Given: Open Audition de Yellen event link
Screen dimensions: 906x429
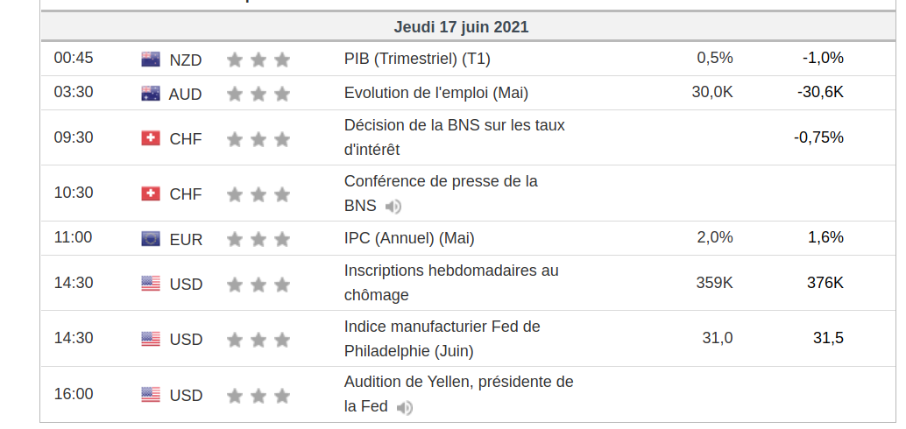Looking at the screenshot, I should (x=458, y=383).
